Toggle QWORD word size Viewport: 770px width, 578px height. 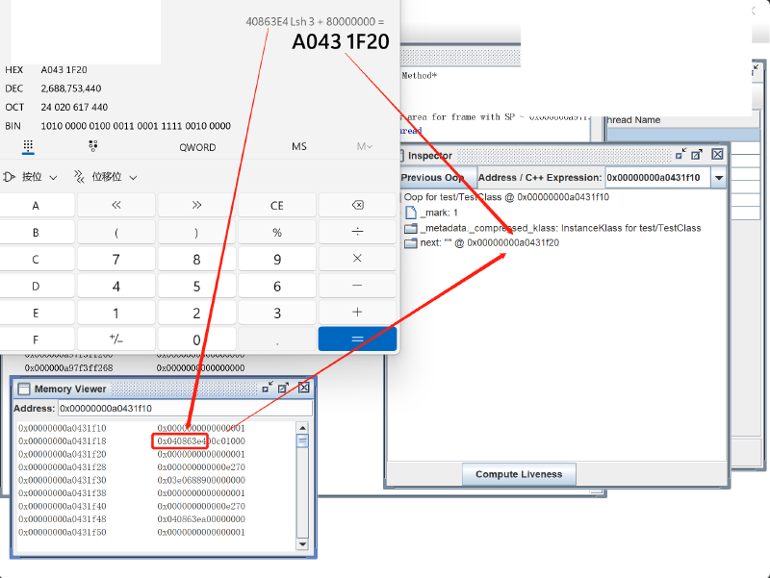pyautogui.click(x=197, y=147)
